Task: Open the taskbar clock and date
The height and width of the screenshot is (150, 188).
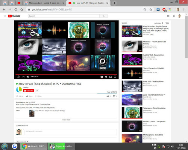Action: 181,147
